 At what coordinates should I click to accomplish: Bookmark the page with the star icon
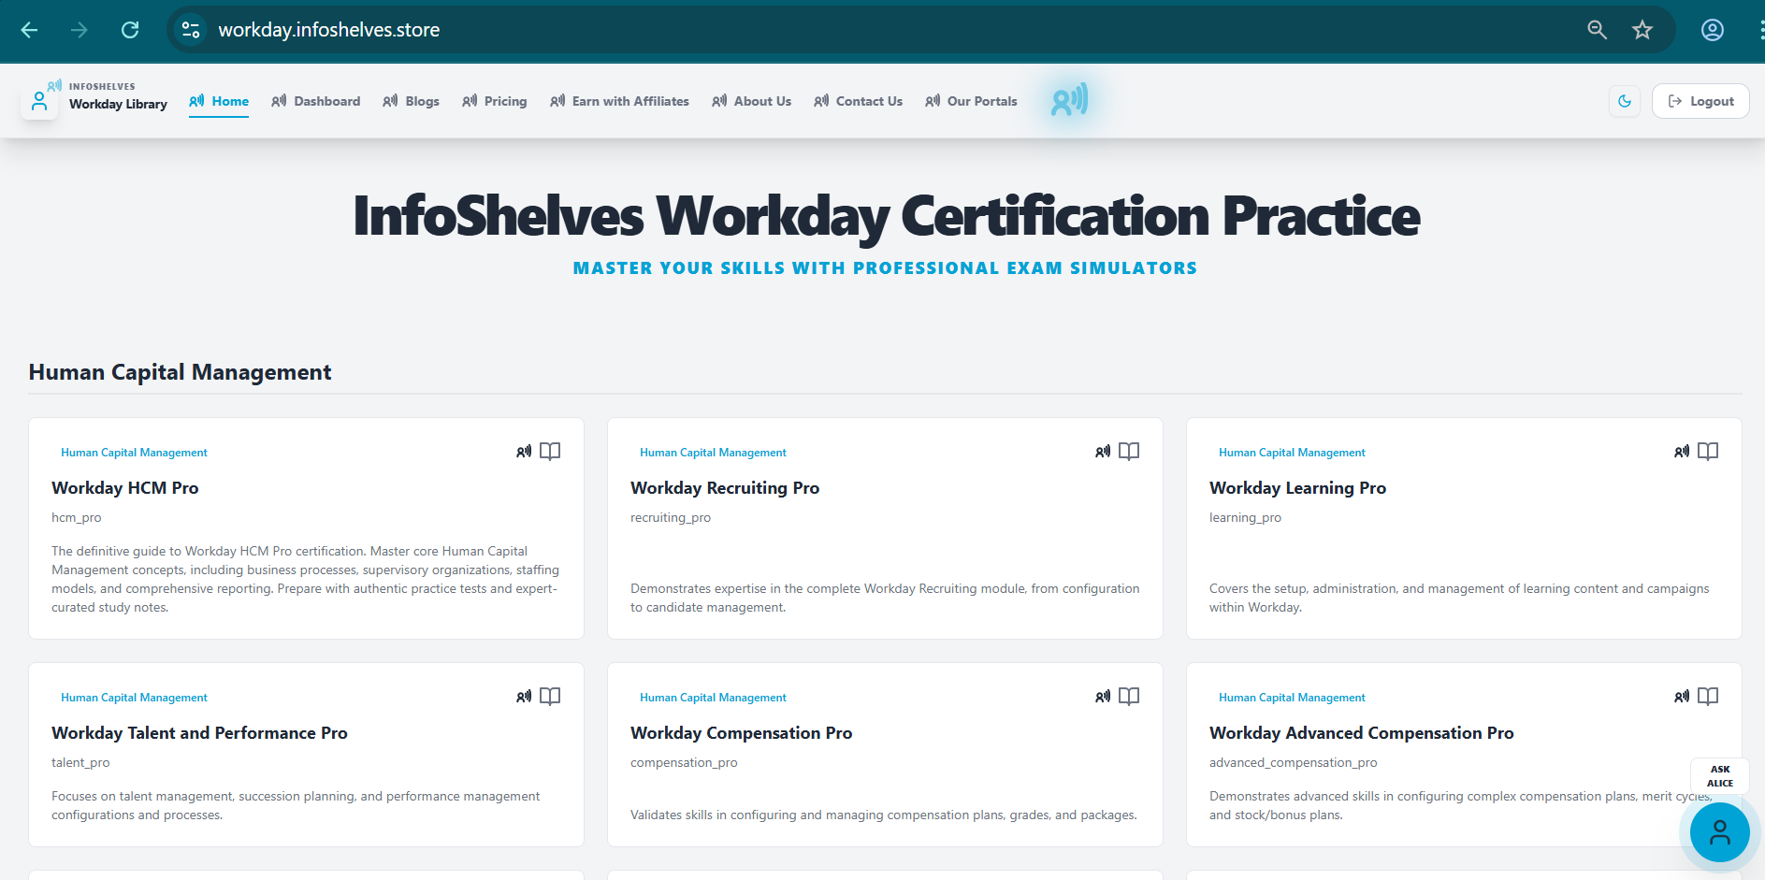pos(1642,29)
